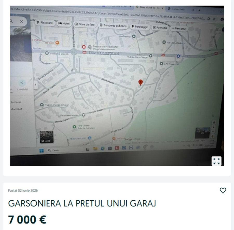Select the Bancomat filter chip

pyautogui.click(x=179, y=28)
